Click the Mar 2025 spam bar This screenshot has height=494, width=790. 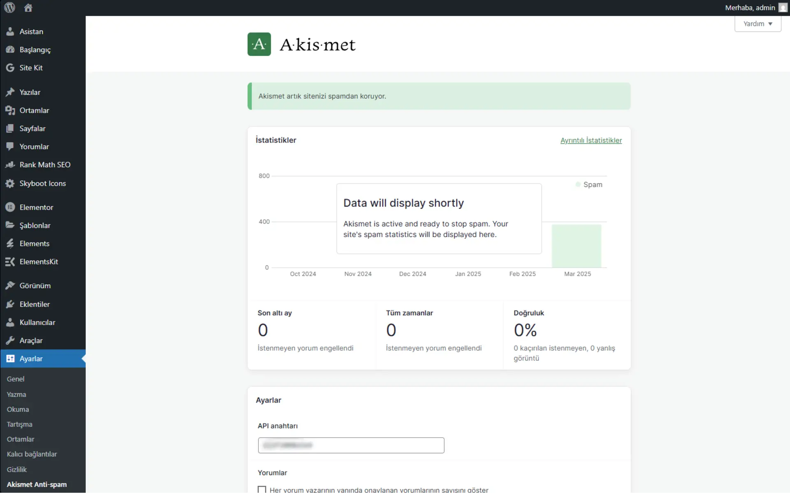[x=576, y=246]
